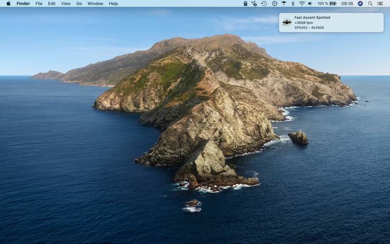Open the Edit menu
390x244 pixels.
click(x=52, y=3)
